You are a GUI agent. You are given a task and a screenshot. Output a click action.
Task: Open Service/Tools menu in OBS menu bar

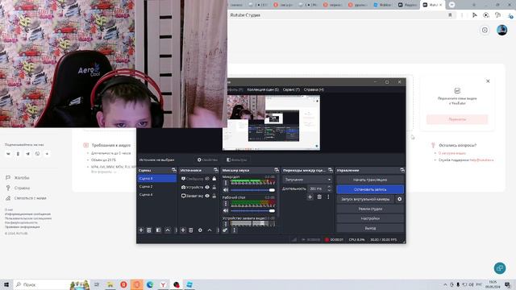tap(291, 89)
